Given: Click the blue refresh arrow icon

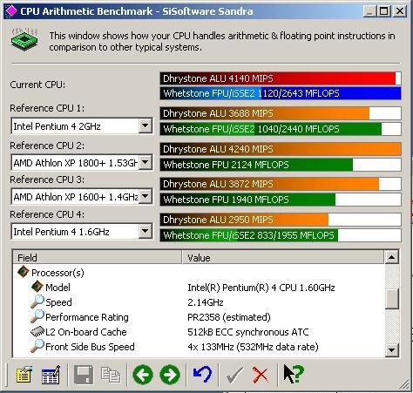Looking at the screenshot, I should click(x=202, y=375).
